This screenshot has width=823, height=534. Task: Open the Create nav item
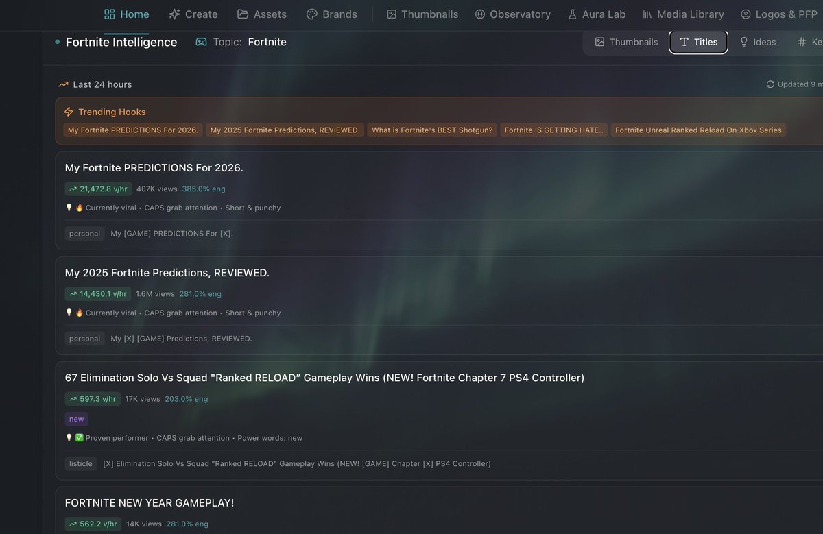click(x=193, y=14)
